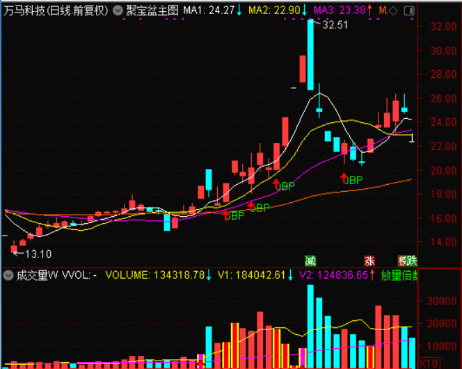Click the last cyan candle on the right
The width and height of the screenshot is (462, 369).
pos(404,110)
